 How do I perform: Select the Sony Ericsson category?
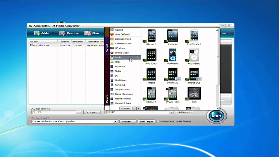click(125, 89)
